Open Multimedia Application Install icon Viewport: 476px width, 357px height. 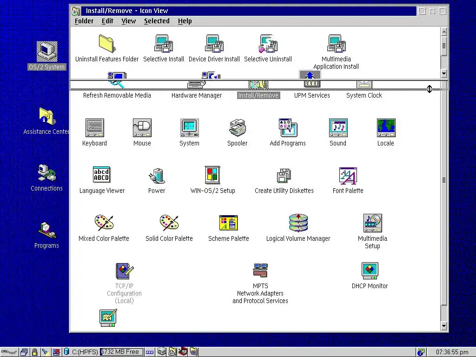pos(337,44)
